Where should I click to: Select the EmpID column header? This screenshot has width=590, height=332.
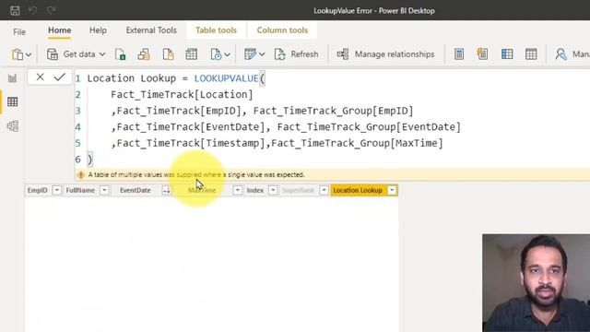(x=38, y=191)
